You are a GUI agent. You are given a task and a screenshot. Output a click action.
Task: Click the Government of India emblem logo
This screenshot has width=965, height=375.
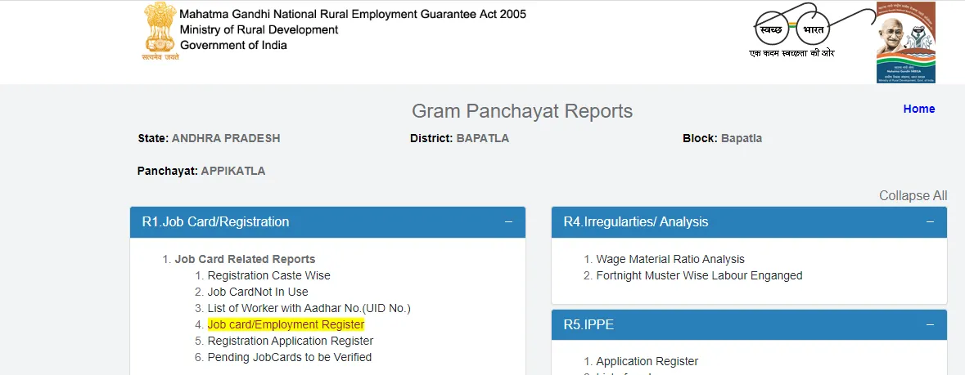click(160, 31)
